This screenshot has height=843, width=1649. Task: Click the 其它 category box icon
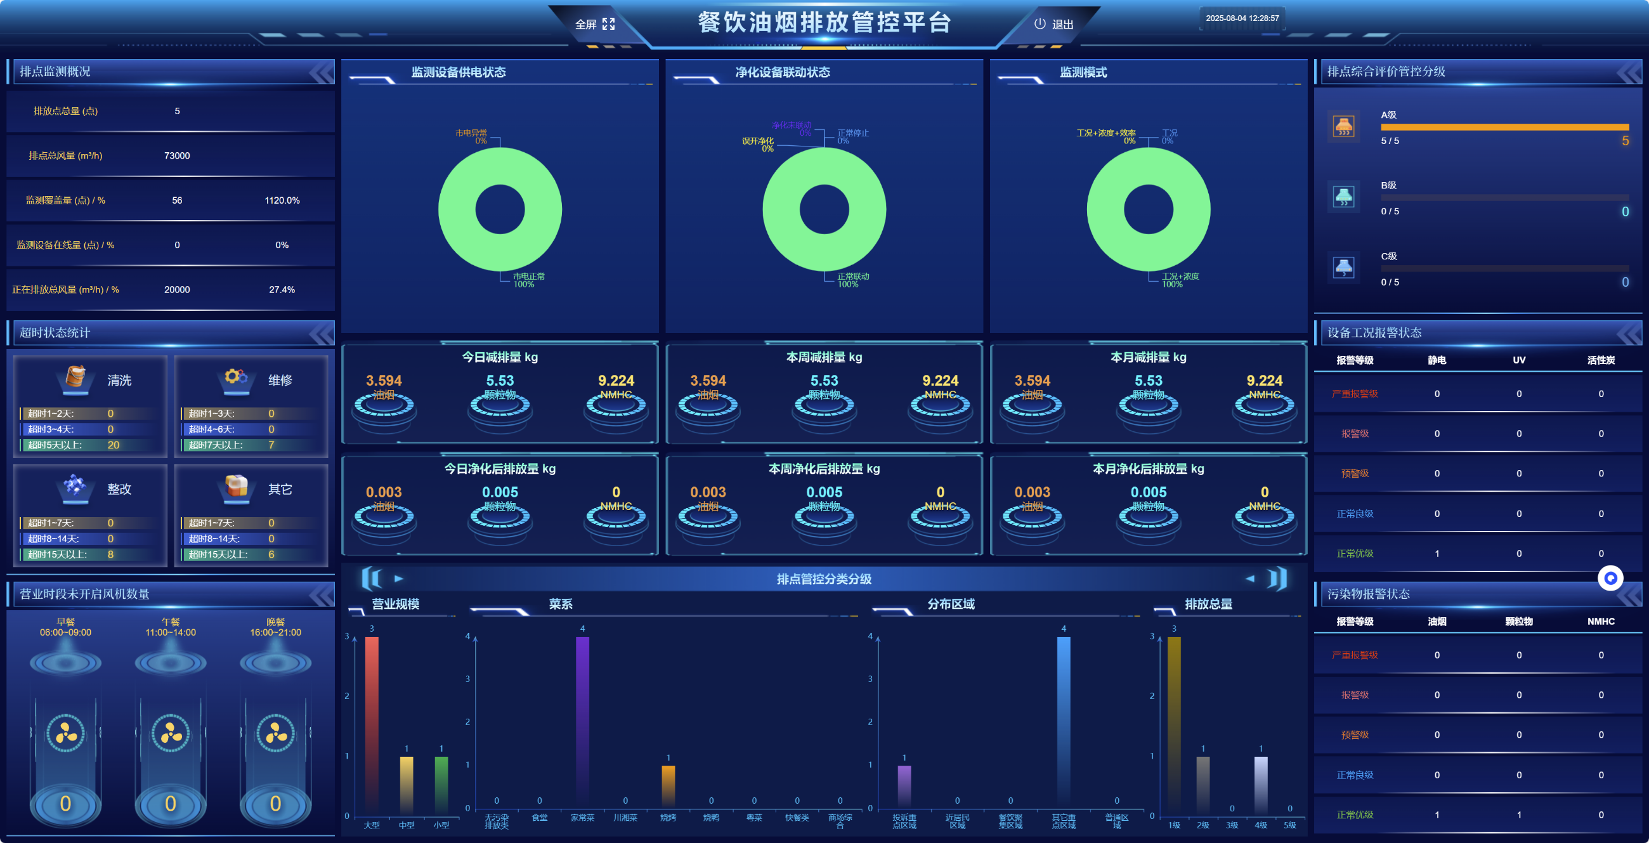[236, 486]
